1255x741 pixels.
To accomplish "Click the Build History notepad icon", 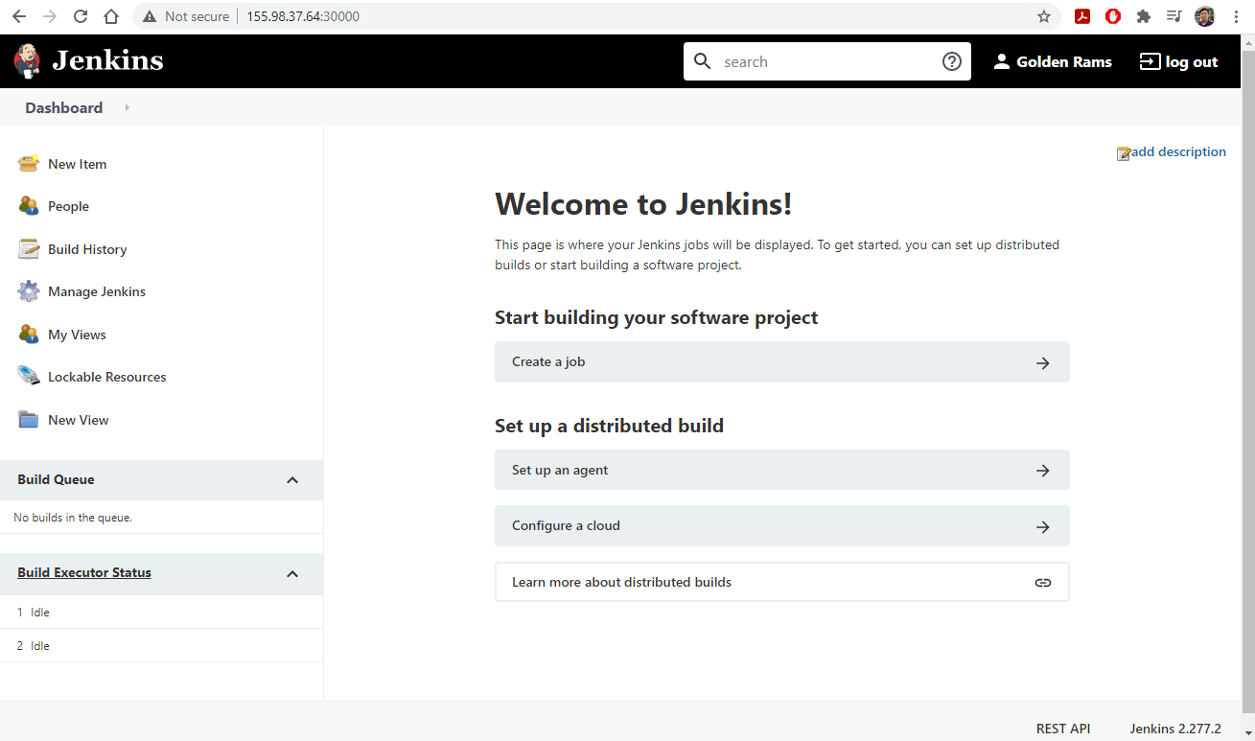I will 28,249.
